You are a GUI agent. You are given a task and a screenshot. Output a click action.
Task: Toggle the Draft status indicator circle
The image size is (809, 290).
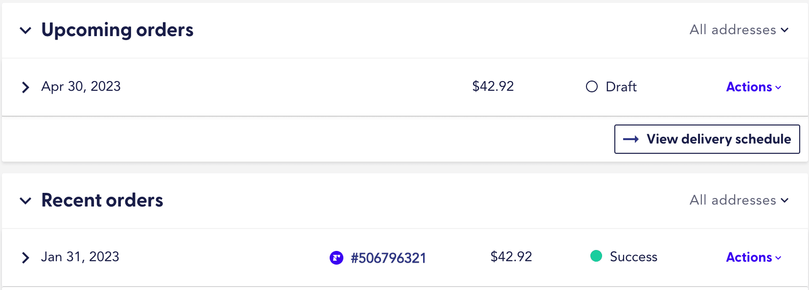tap(591, 86)
